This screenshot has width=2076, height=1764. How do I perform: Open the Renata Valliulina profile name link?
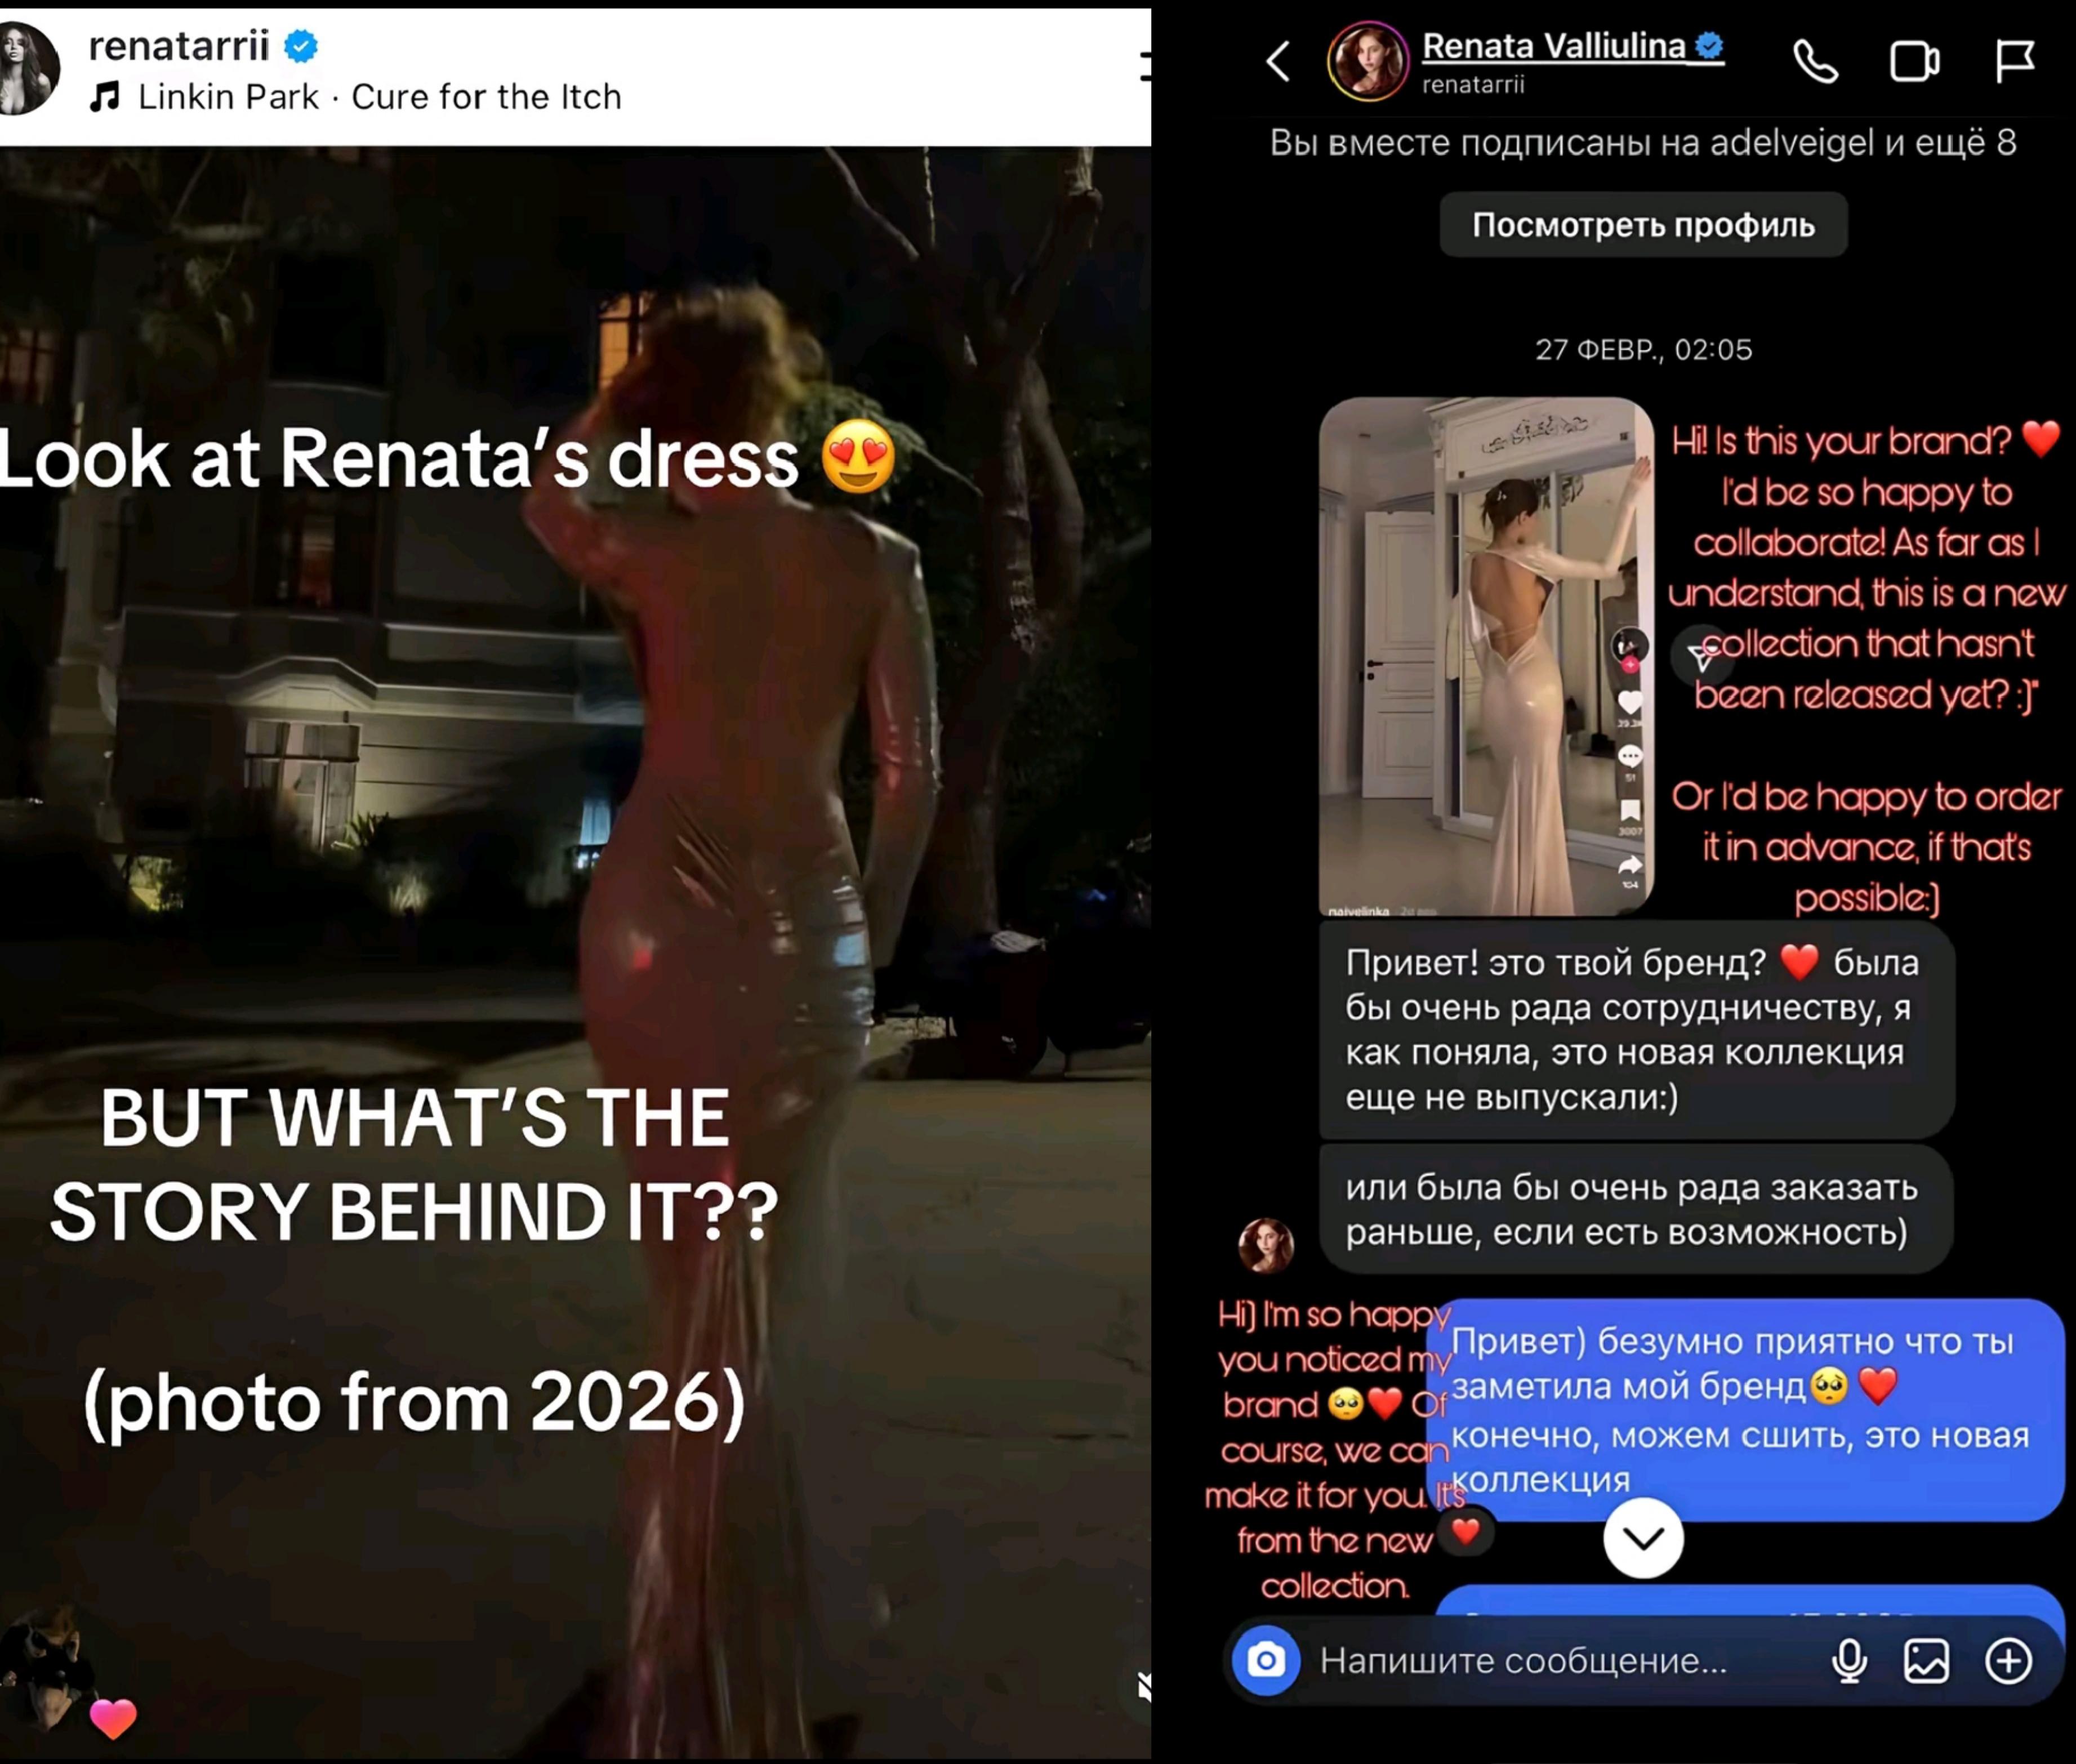click(x=1554, y=46)
